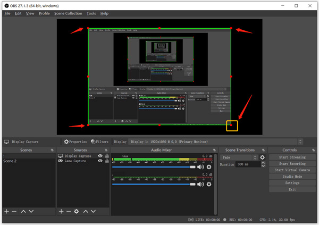Move scene down in list

31,211
